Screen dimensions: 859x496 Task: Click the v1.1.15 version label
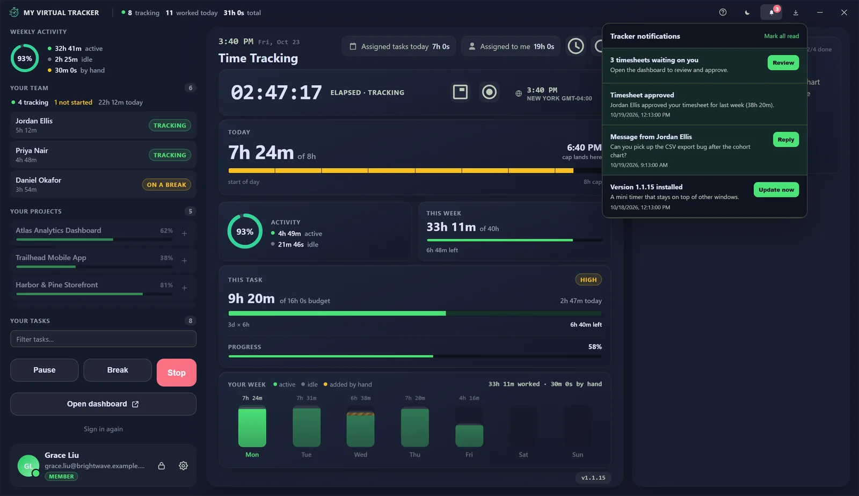(x=593, y=478)
